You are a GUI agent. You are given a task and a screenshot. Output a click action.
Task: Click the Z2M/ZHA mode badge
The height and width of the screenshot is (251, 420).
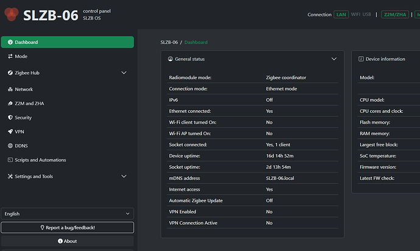395,15
